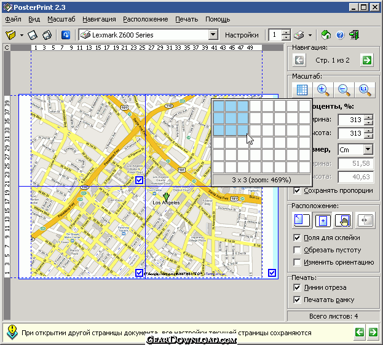Viewport: 383px width, 345px height.
Task: Click the tip lightbulb icon in status bar
Action: click(x=12, y=332)
